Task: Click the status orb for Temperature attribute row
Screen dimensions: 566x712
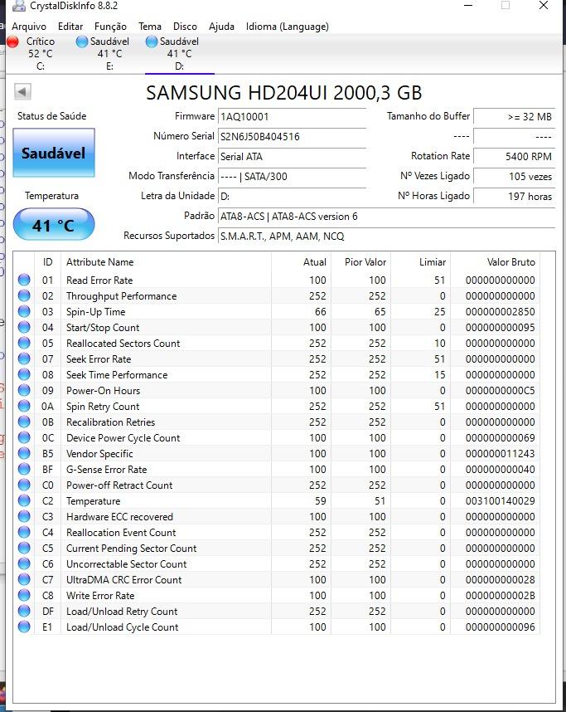Action: click(24, 500)
